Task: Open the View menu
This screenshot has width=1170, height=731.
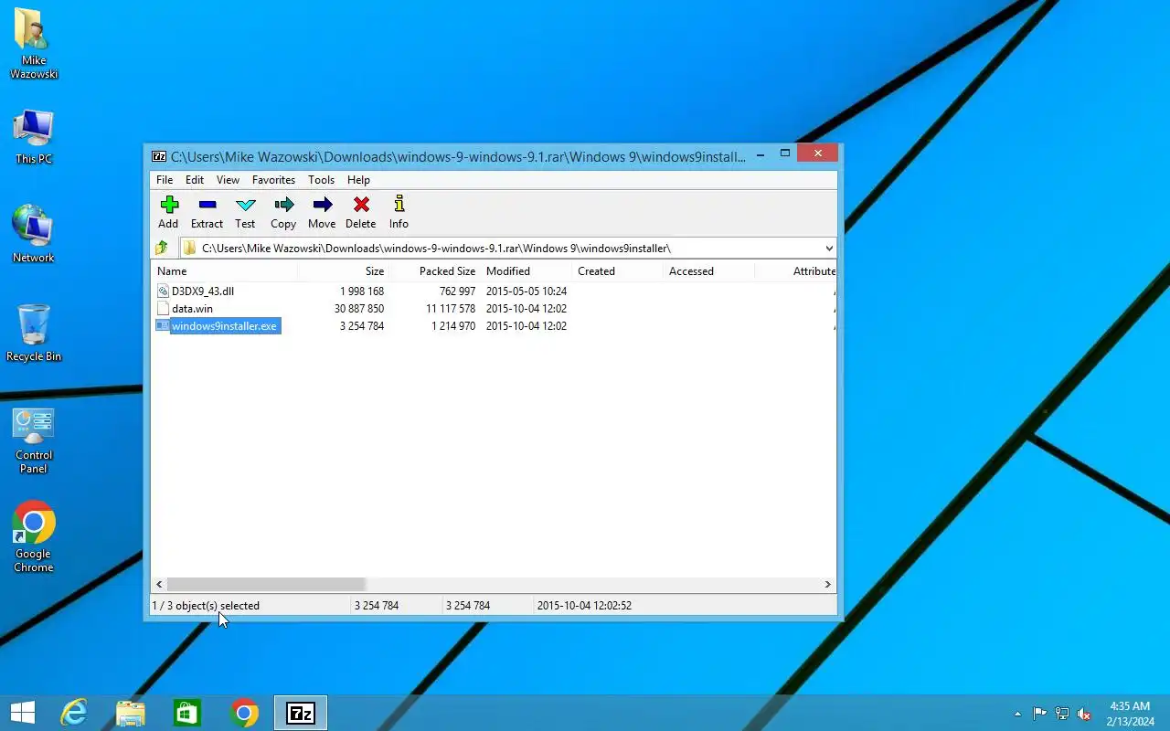Action: tap(228, 180)
